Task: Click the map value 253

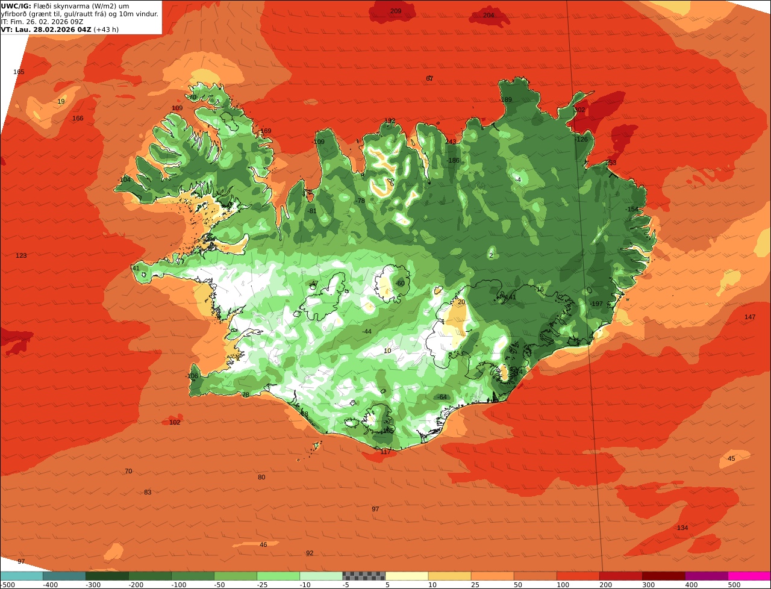Action: (611, 163)
